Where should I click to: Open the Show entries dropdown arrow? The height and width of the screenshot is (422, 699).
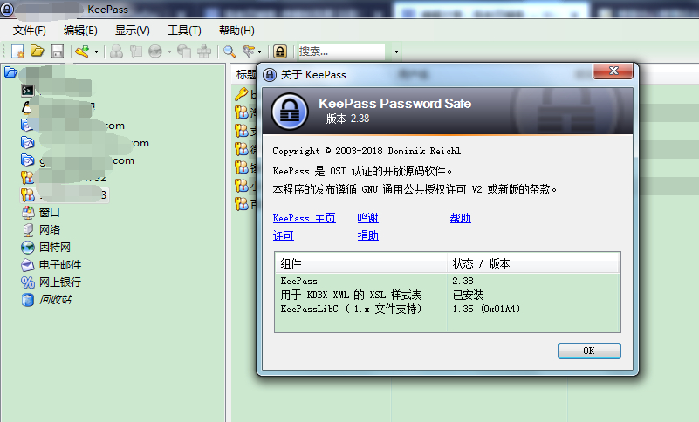coord(259,51)
